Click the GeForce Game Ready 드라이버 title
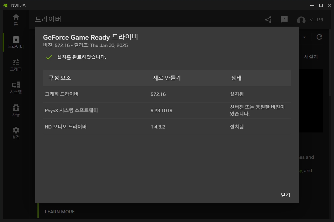Screen dimensions: 334x222 (91, 37)
